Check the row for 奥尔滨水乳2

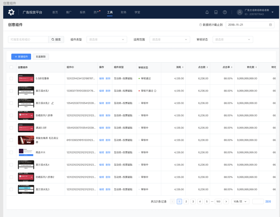[11, 103]
